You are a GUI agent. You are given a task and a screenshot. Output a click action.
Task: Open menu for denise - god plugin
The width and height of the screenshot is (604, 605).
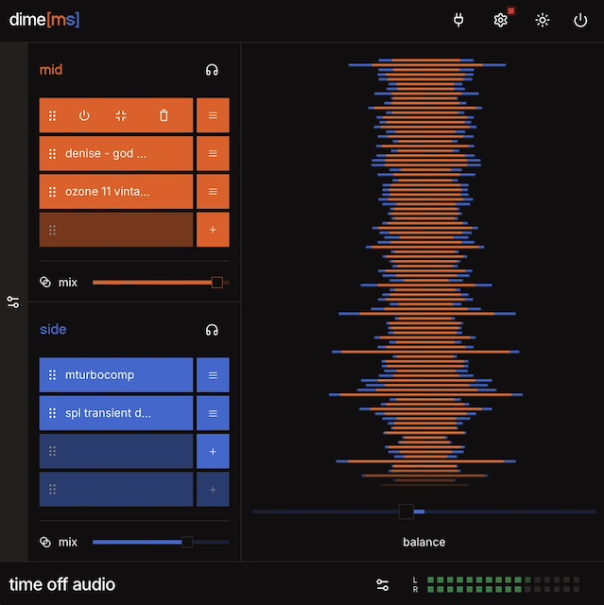click(213, 153)
